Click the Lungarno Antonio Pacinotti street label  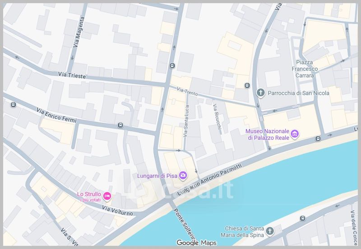(x=211, y=179)
